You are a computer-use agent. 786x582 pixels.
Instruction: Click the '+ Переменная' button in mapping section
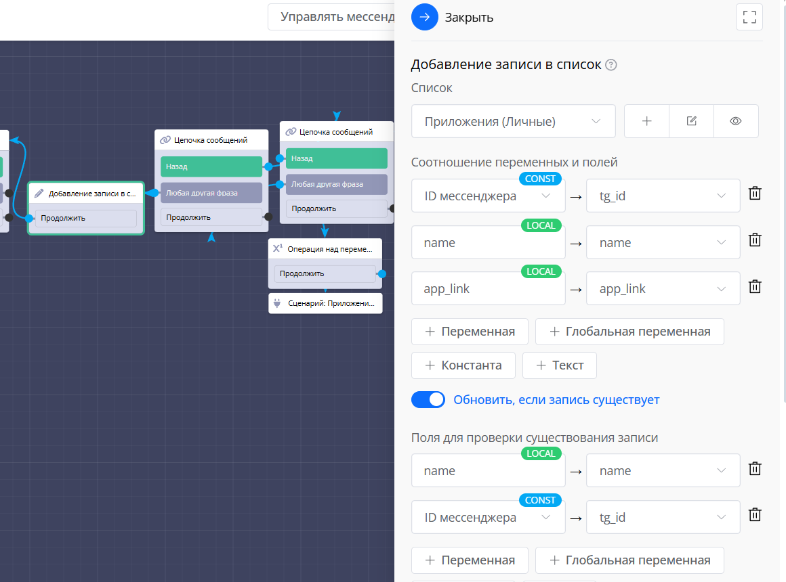tap(470, 332)
